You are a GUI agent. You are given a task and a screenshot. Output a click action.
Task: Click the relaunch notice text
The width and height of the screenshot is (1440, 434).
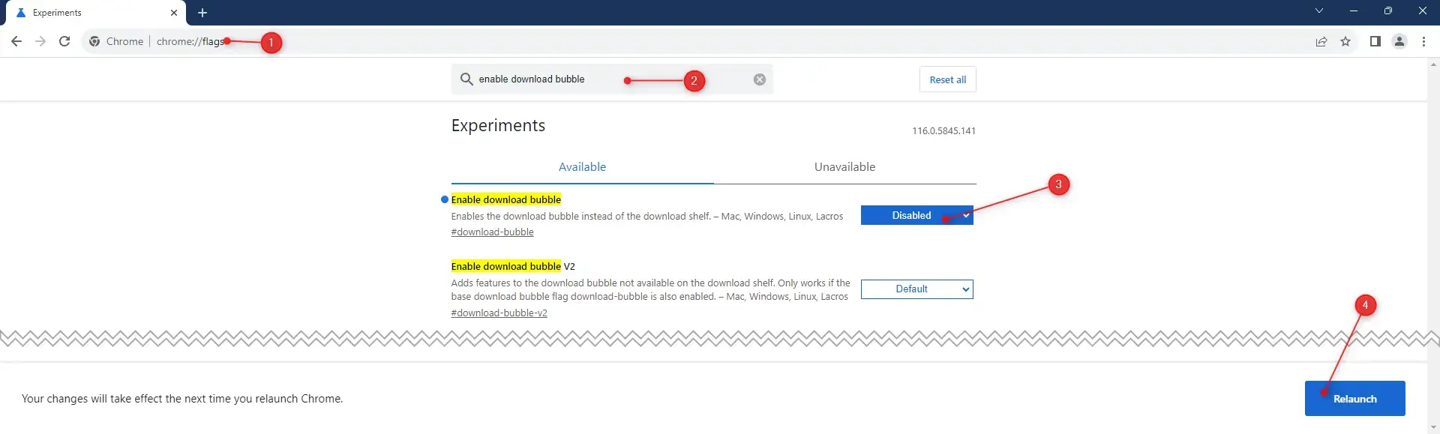pyautogui.click(x=182, y=399)
